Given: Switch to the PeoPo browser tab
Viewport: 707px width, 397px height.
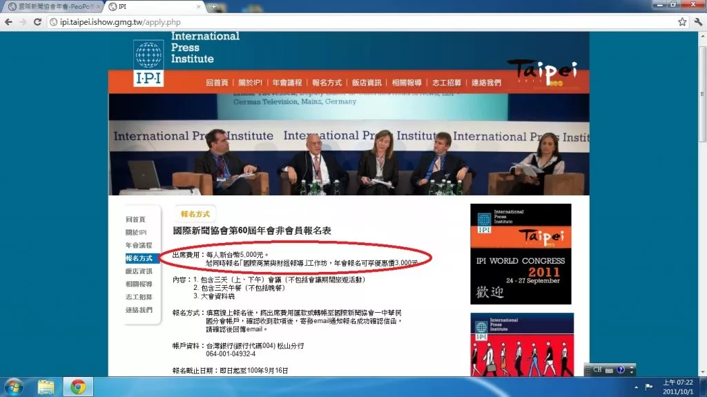Looking at the screenshot, I should pos(53,7).
